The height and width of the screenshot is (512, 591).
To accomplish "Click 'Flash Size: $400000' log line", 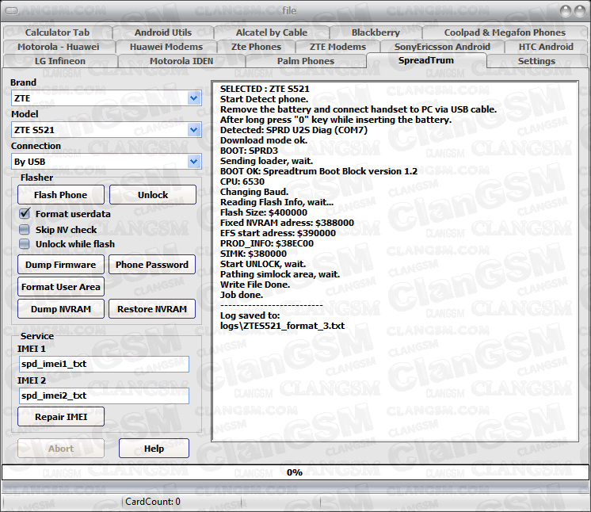I will pos(264,212).
